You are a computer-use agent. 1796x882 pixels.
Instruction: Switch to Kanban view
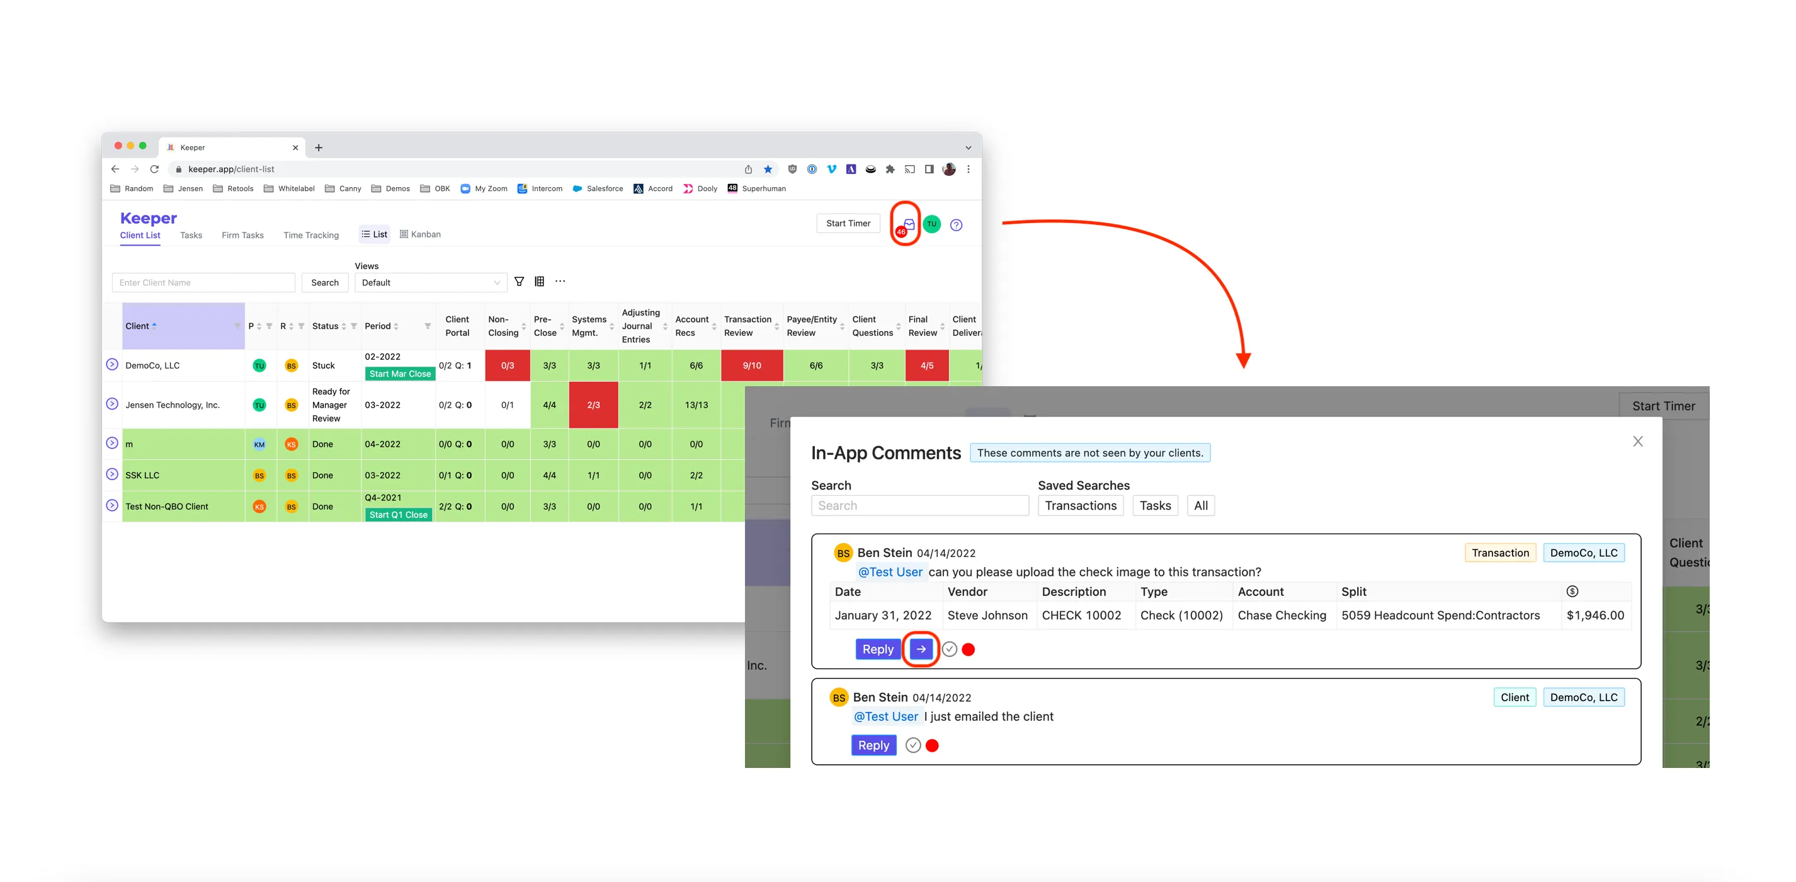tap(419, 234)
